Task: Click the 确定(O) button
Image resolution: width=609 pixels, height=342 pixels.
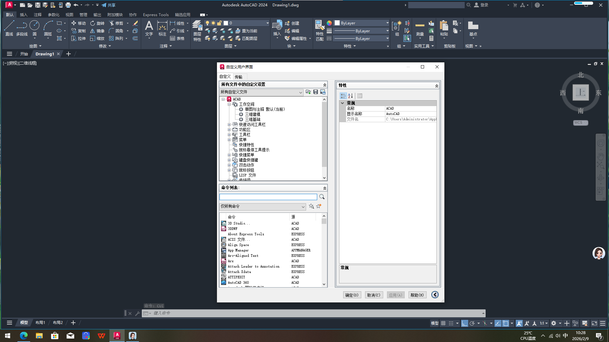Action: point(352,295)
